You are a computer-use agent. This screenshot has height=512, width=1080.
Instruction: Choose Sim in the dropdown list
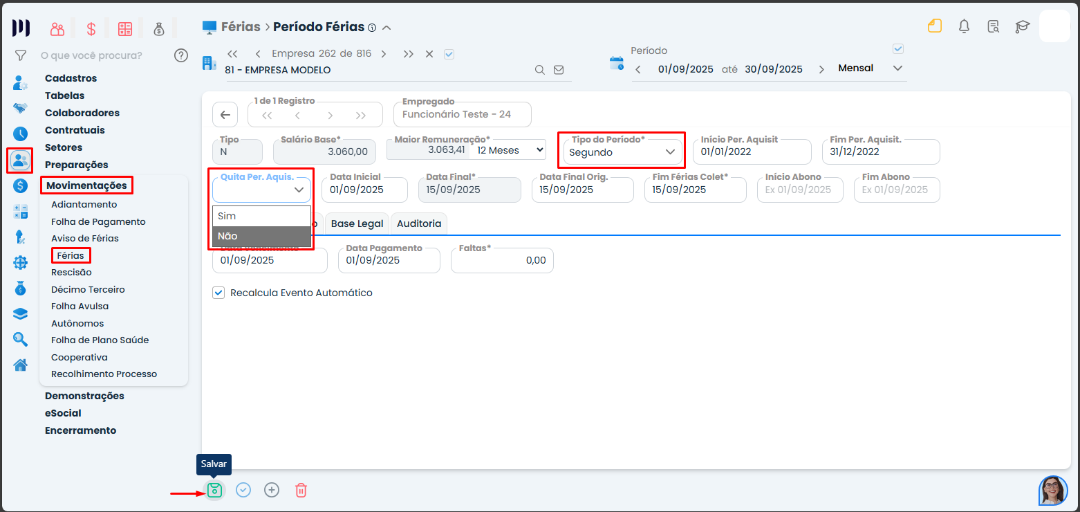coord(262,216)
